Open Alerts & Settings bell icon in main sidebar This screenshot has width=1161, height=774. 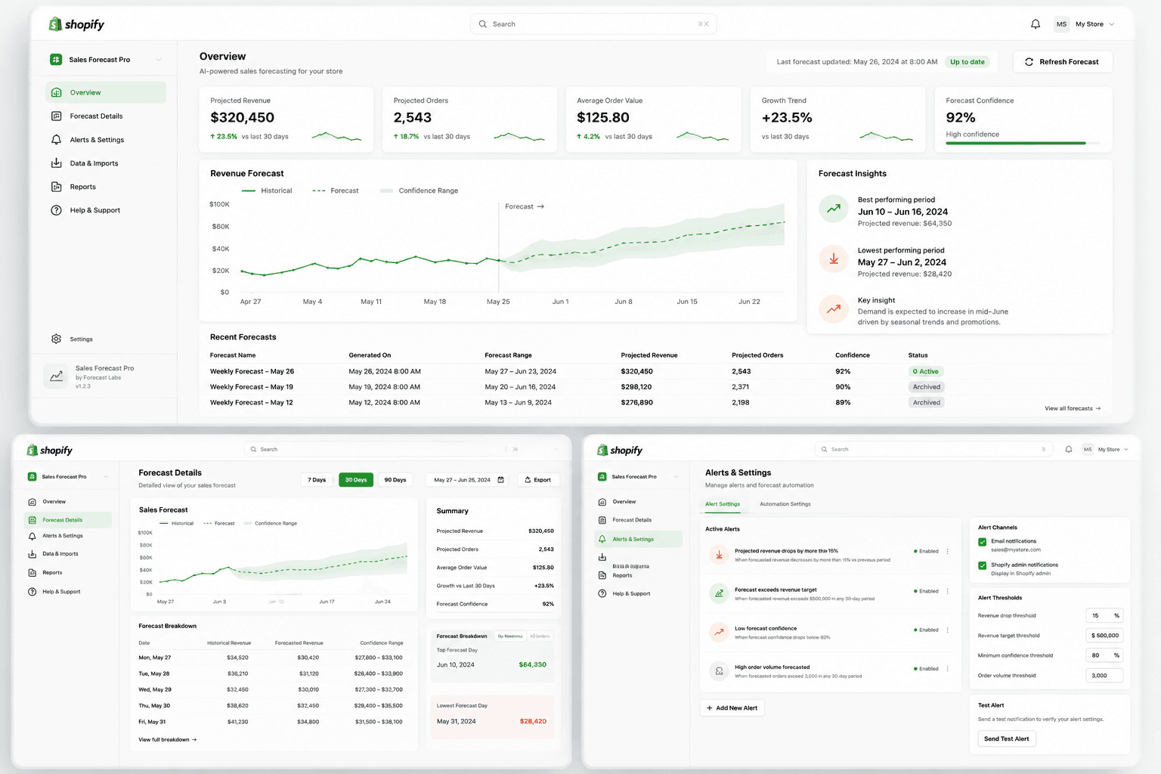[56, 140]
